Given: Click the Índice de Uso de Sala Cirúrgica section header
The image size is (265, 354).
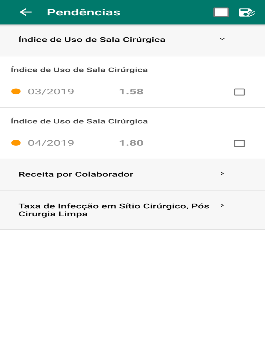Looking at the screenshot, I should click(92, 40).
